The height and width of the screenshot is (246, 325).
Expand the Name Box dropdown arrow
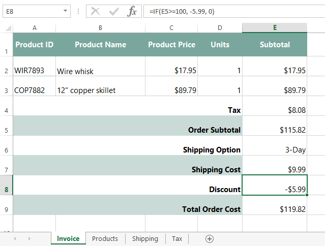pos(66,11)
